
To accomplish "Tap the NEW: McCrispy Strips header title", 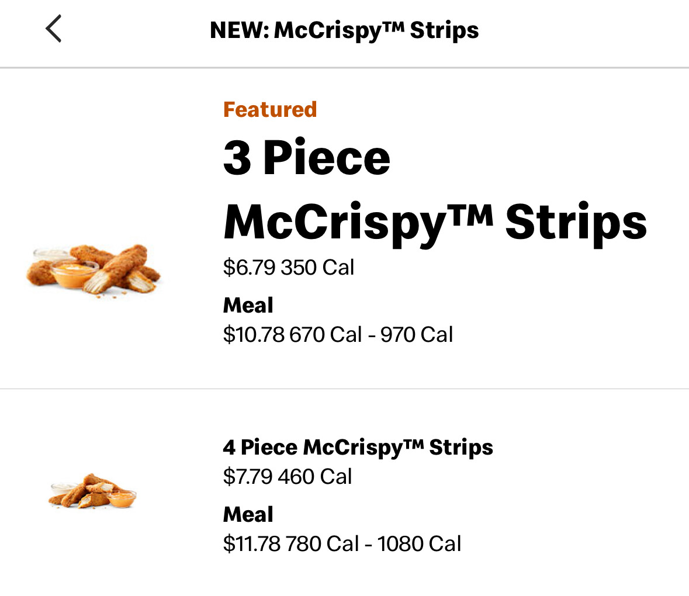I will coord(344,30).
